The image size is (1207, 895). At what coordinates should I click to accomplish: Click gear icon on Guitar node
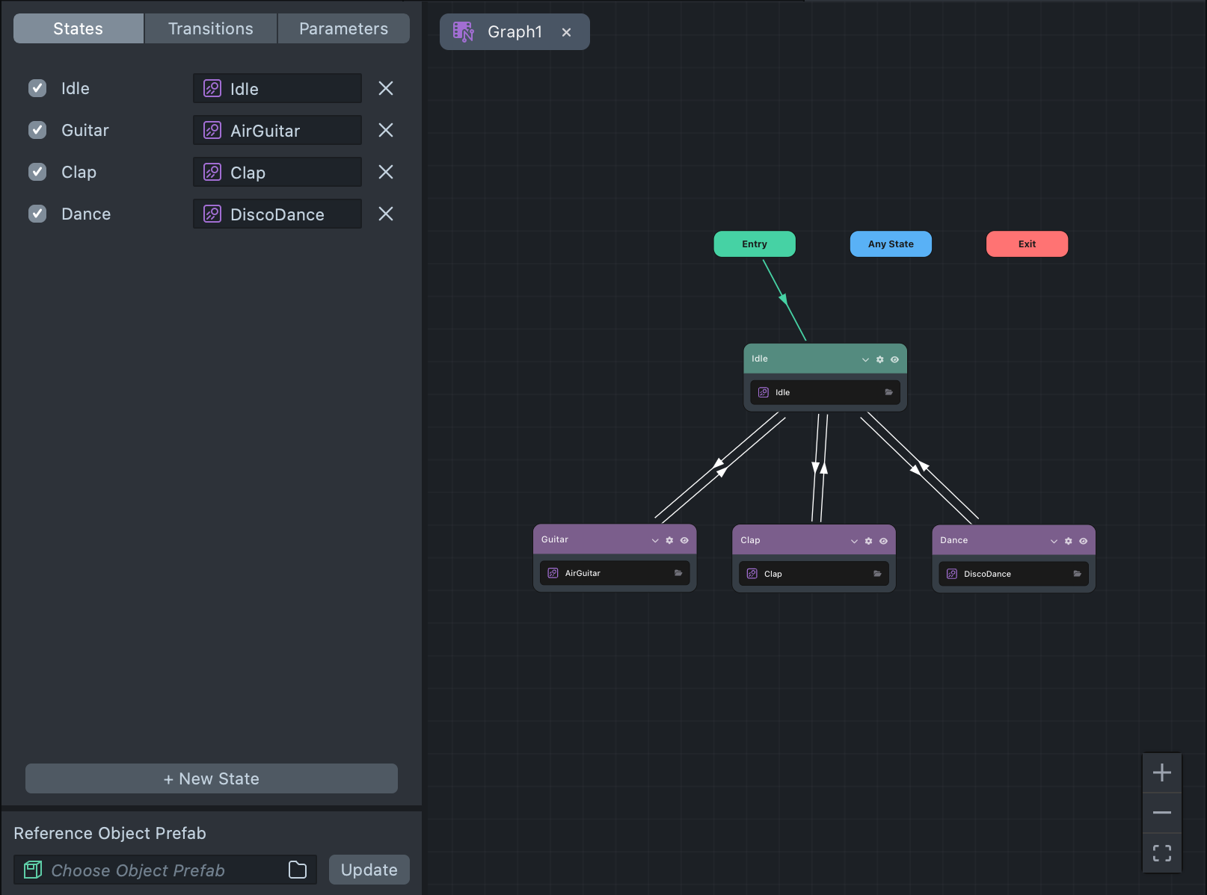(x=669, y=540)
